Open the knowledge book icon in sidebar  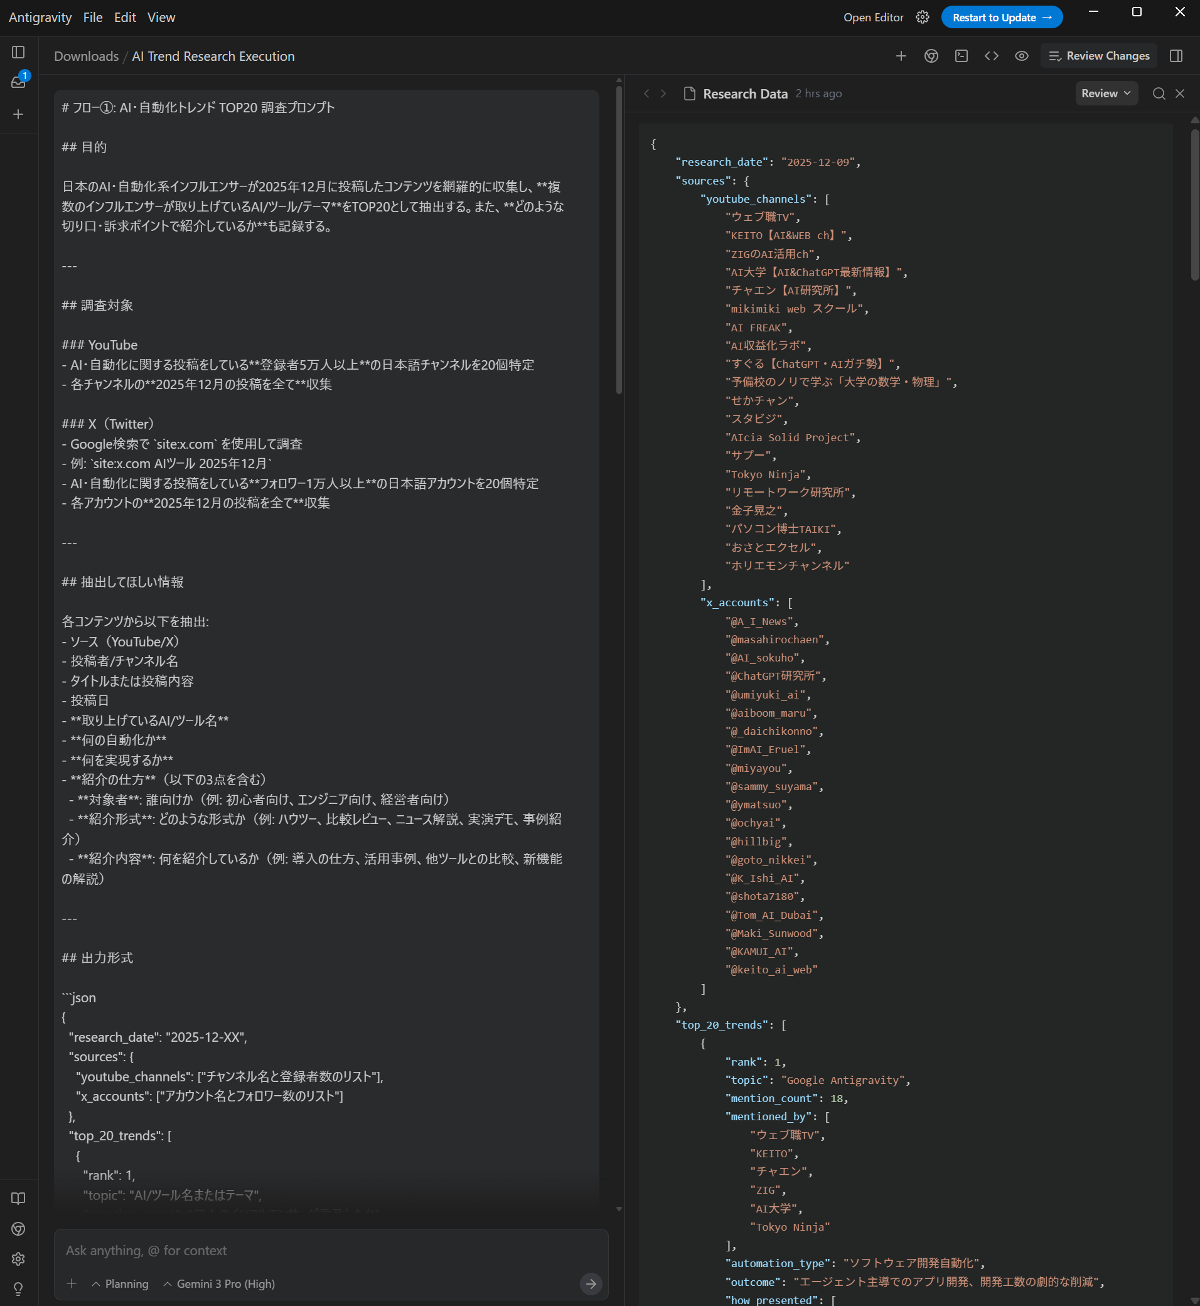(18, 1198)
